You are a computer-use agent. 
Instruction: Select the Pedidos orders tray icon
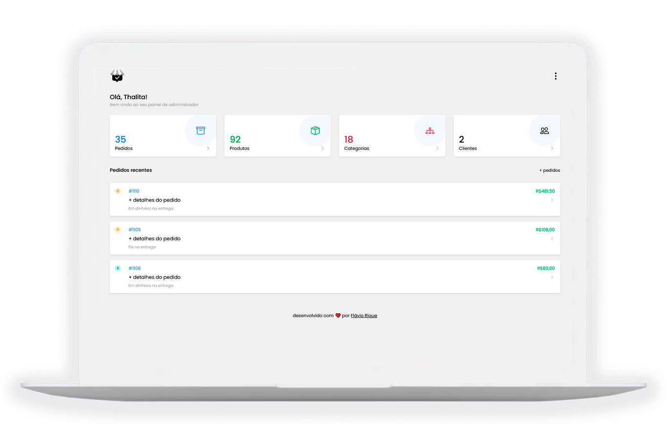[200, 130]
